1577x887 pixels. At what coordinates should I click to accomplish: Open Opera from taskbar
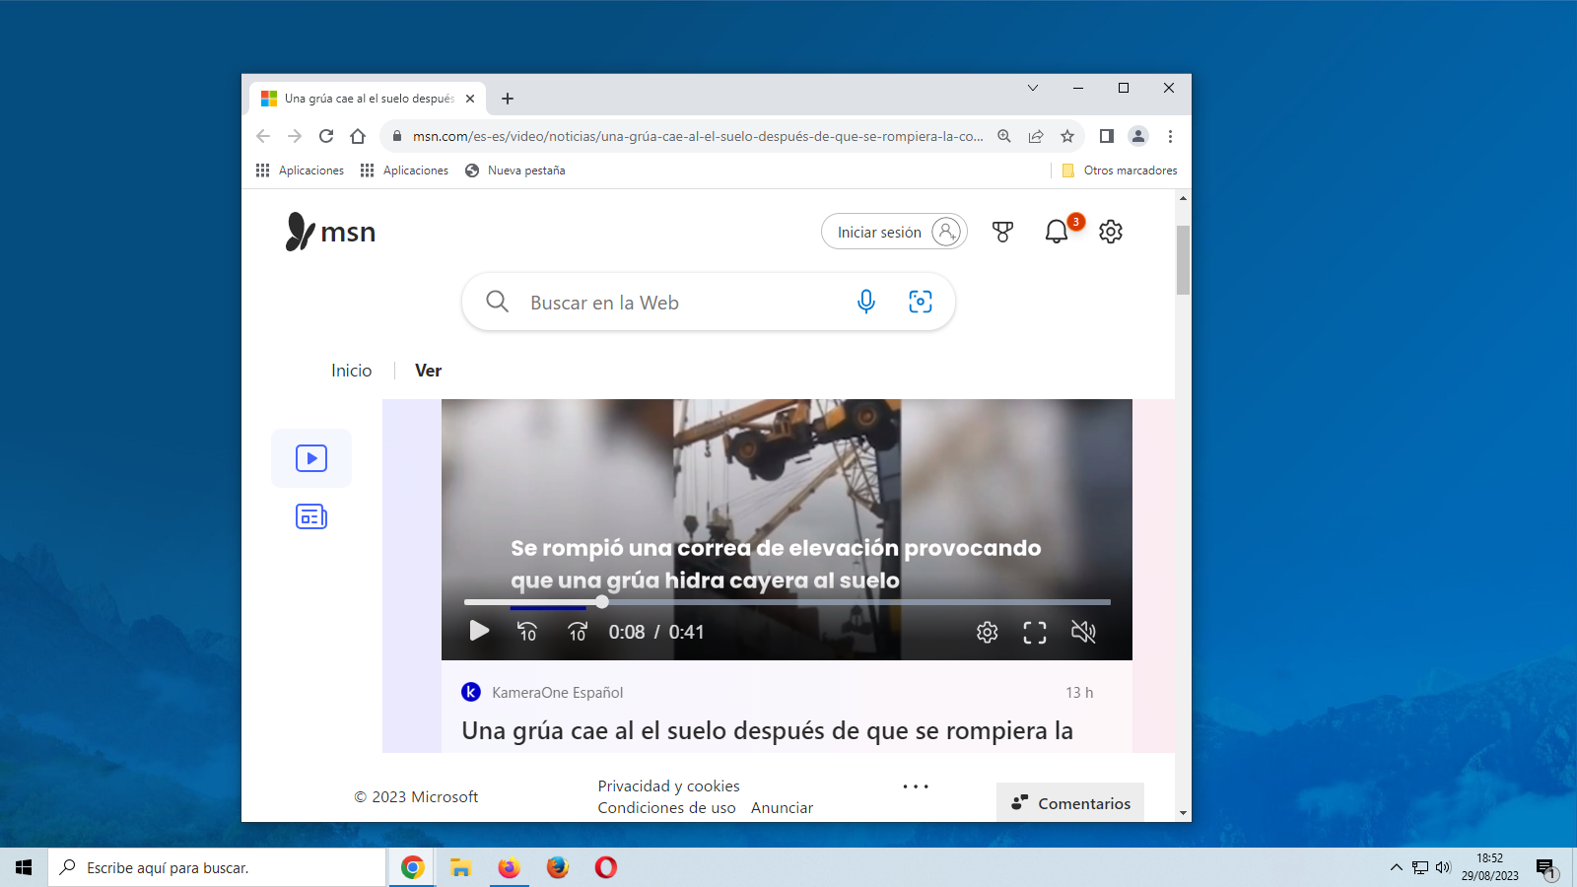coord(606,867)
